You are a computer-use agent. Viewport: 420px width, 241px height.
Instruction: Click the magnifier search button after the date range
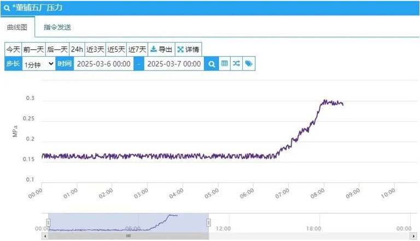click(x=211, y=64)
